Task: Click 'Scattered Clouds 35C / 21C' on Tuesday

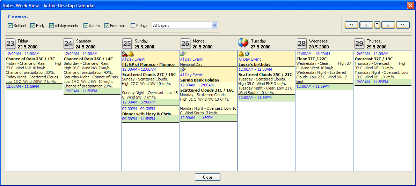Action: (265, 74)
